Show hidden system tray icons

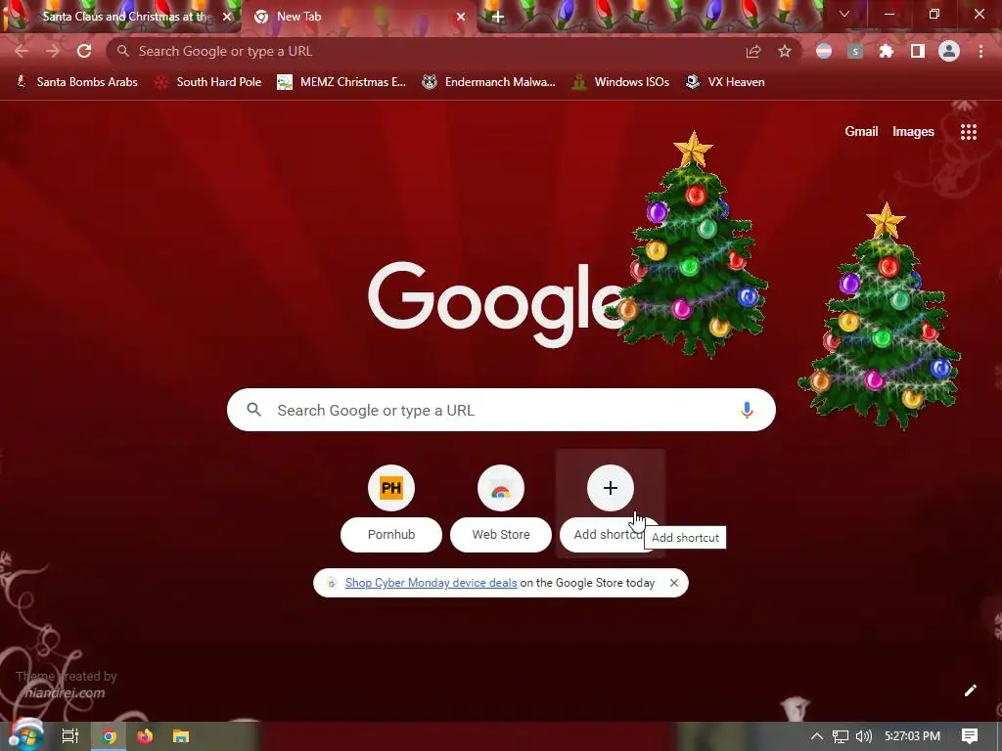817,736
